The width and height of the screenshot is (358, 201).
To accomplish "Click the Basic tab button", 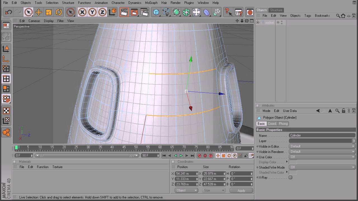I will click(x=261, y=124).
